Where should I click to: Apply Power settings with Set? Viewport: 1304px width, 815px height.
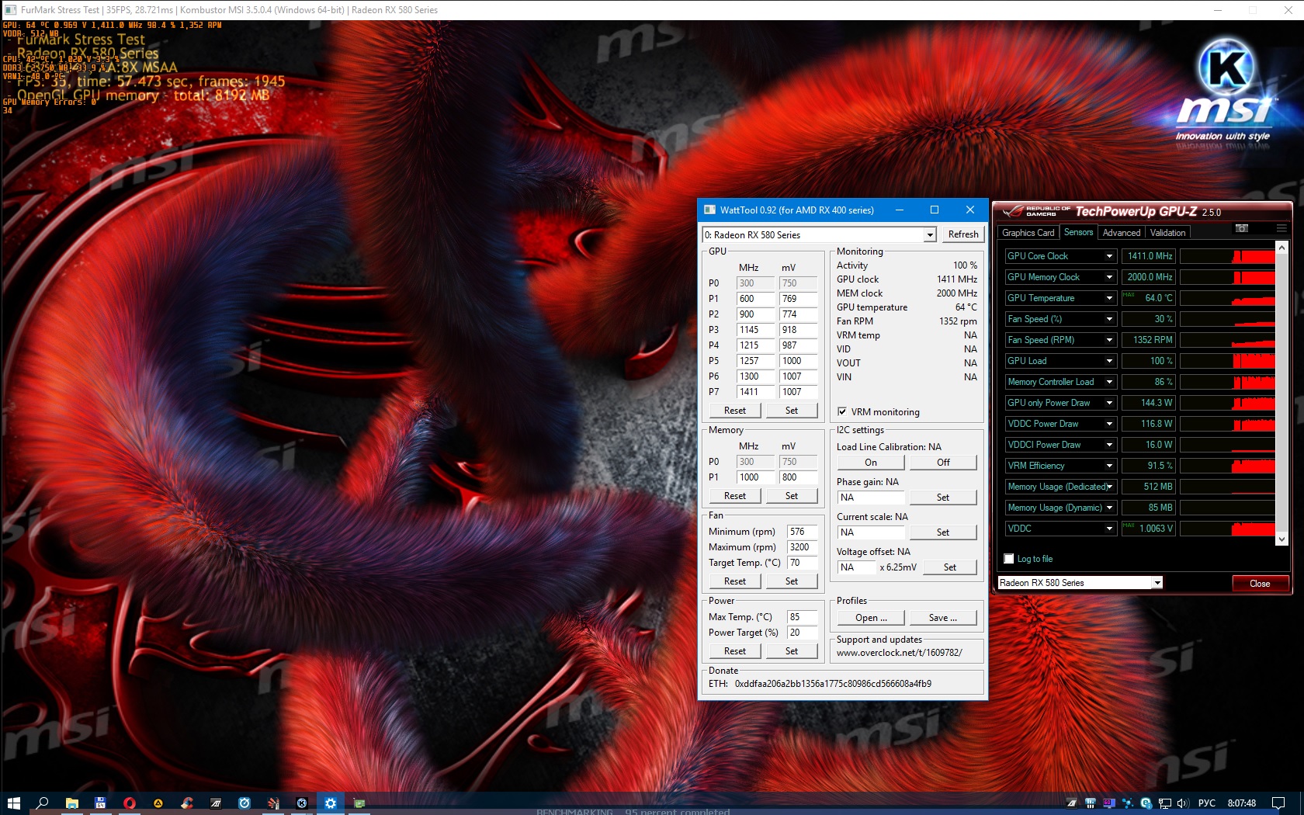click(x=792, y=651)
